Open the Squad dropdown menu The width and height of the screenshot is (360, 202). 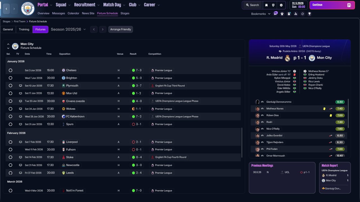click(63, 5)
